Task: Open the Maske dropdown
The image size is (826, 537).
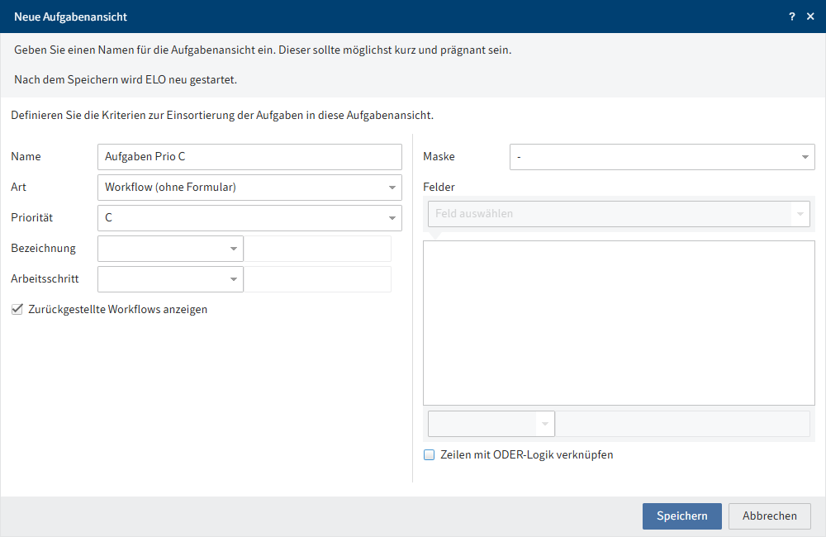Action: 662,157
